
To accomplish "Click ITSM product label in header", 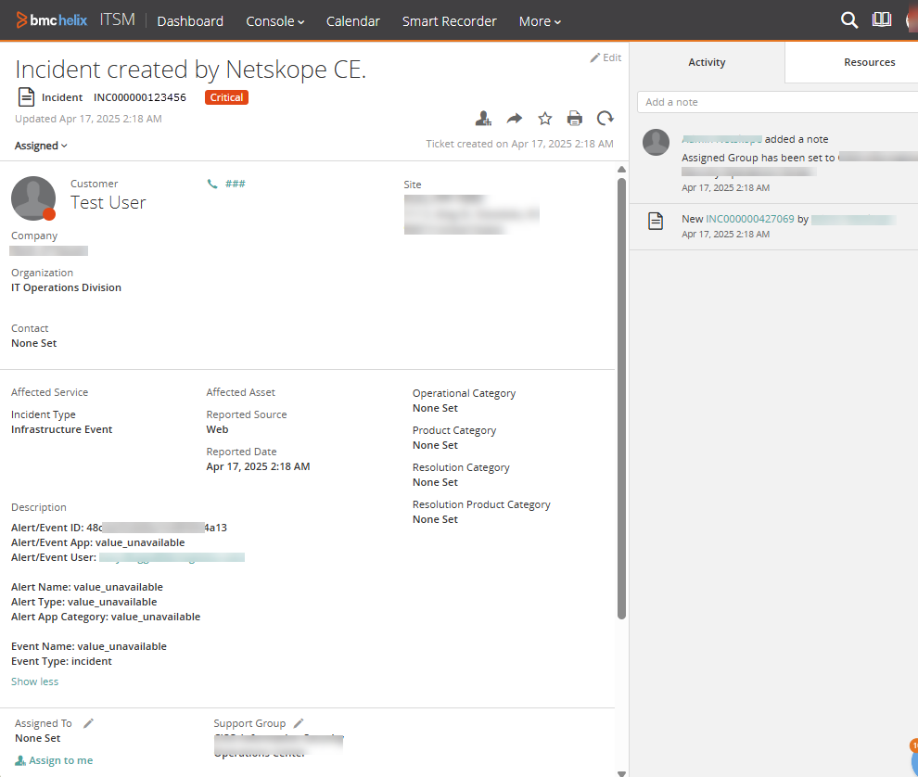I will tap(117, 19).
